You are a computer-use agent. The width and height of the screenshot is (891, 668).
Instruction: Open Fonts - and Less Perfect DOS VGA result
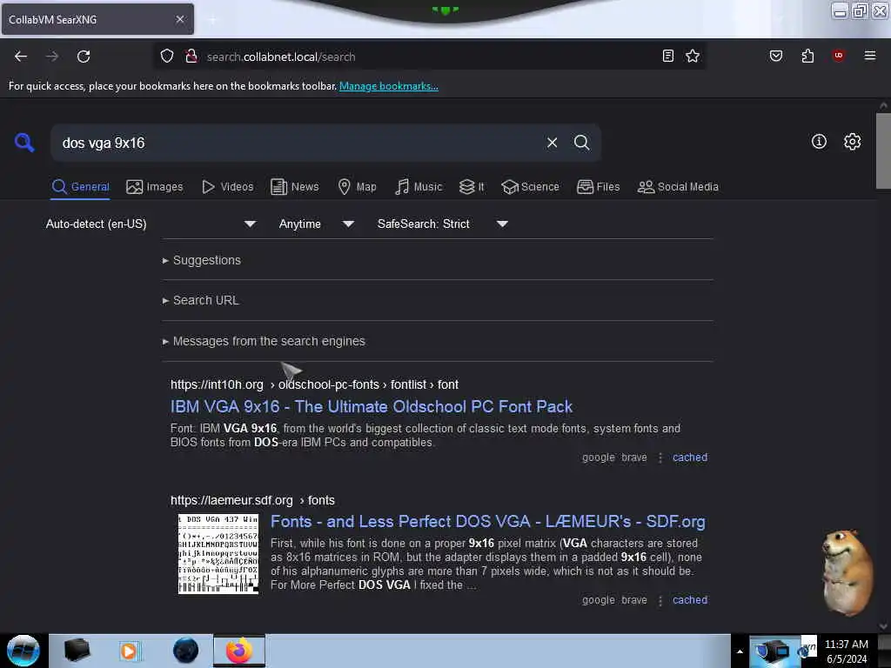487,522
